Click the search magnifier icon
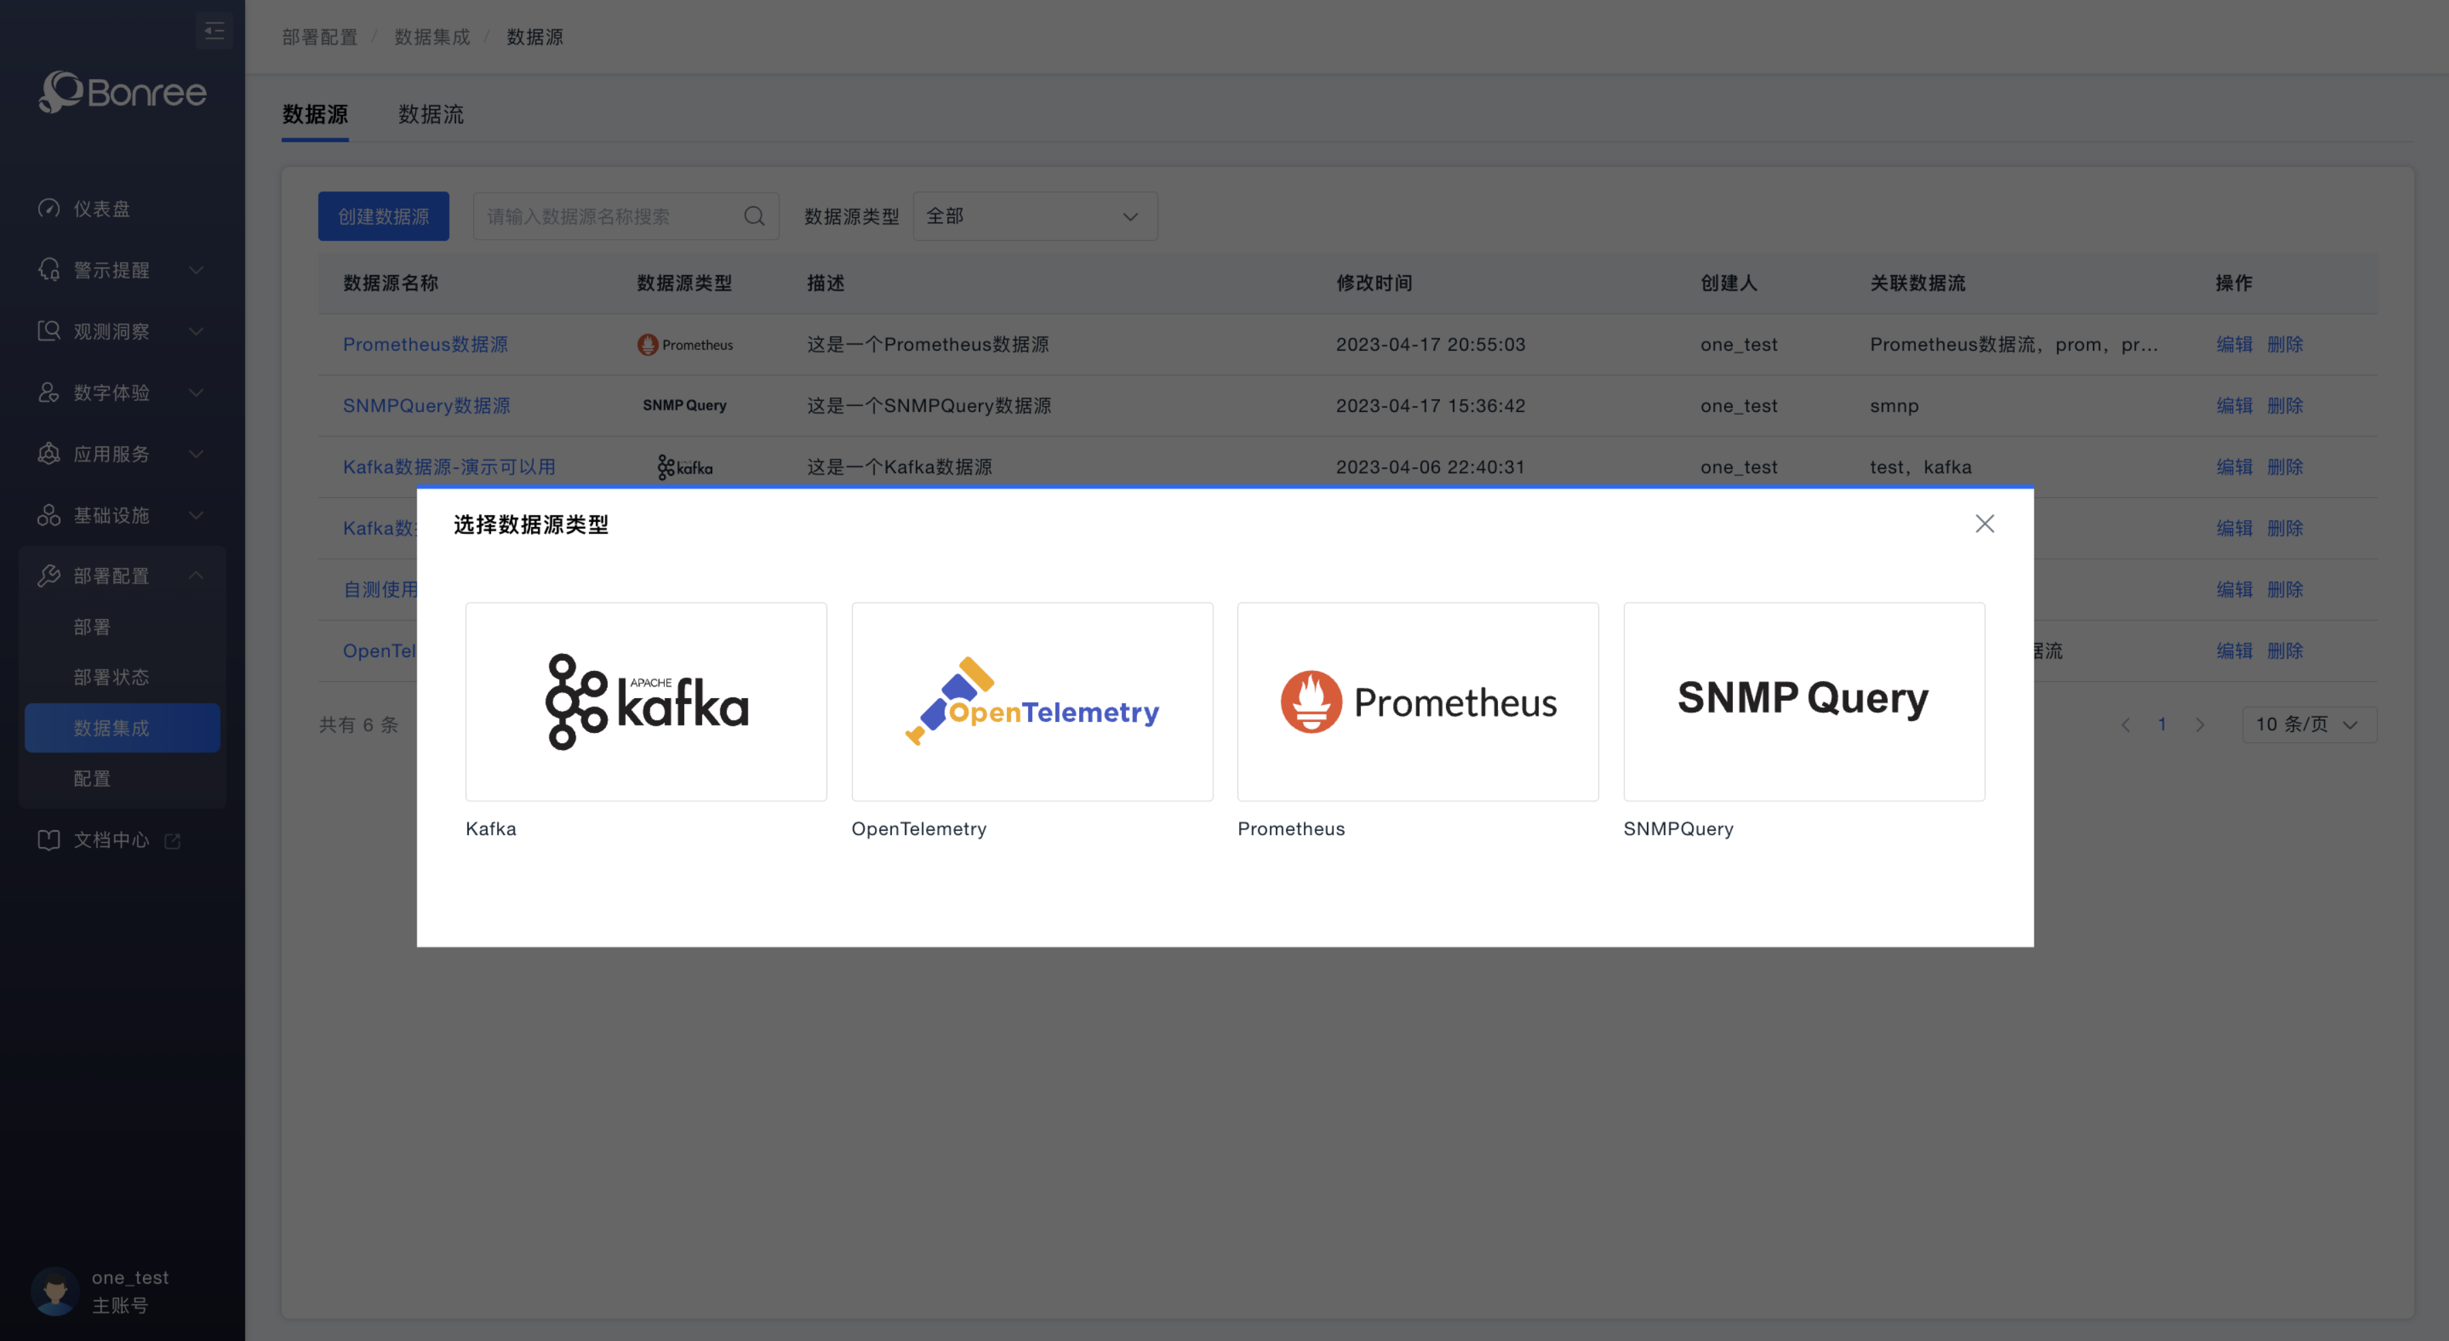 pyautogui.click(x=754, y=217)
